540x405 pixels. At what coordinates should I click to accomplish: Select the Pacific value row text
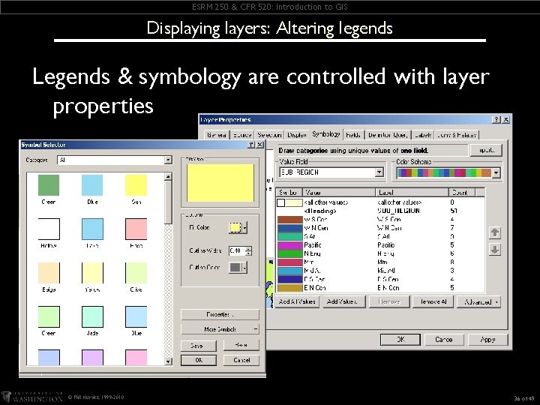tap(312, 245)
